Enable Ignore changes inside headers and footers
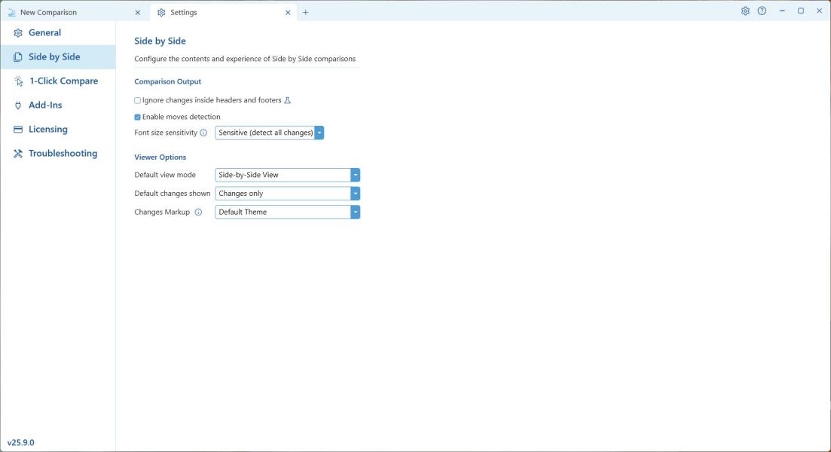The width and height of the screenshot is (831, 452). click(x=137, y=100)
